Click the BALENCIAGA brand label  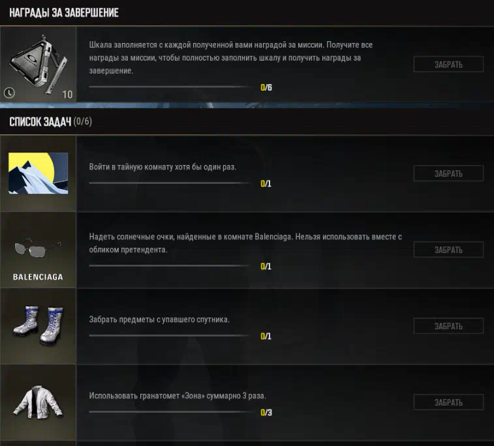38,277
